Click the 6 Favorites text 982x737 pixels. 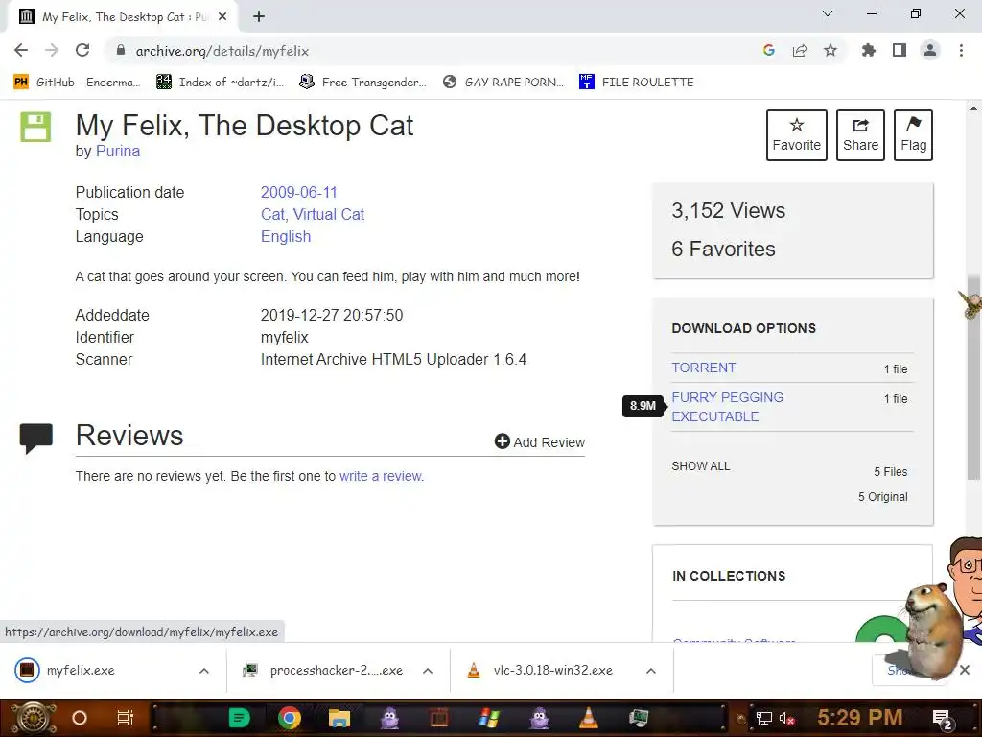tap(723, 249)
